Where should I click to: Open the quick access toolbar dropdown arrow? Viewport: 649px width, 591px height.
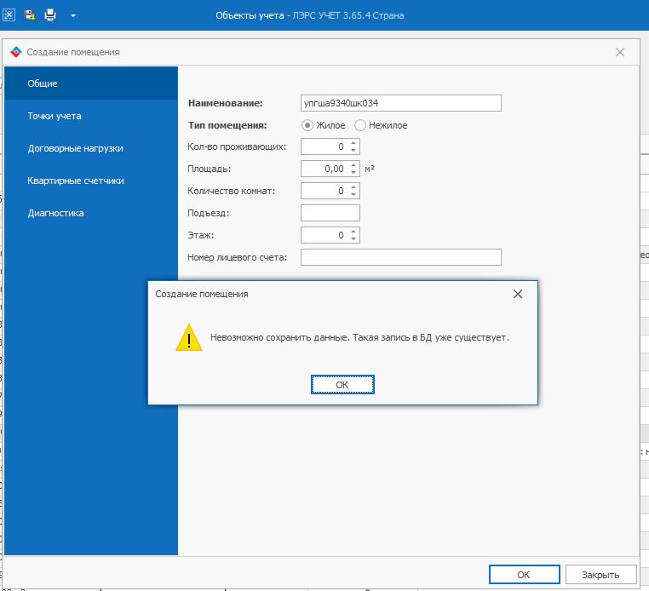pyautogui.click(x=72, y=15)
